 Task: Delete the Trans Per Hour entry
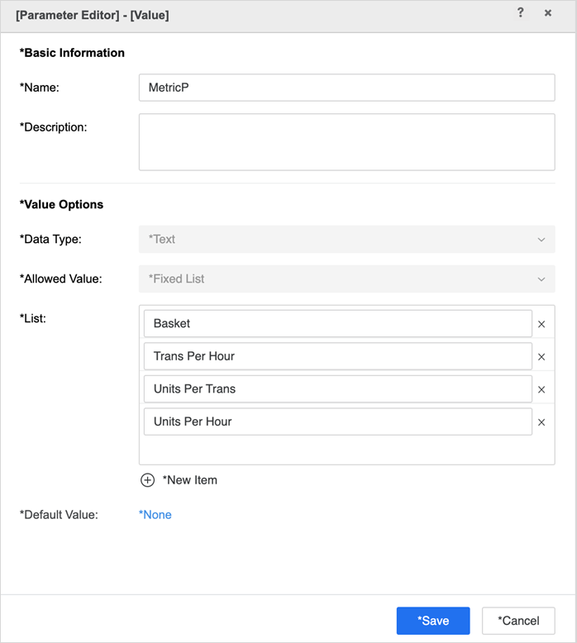pos(541,357)
